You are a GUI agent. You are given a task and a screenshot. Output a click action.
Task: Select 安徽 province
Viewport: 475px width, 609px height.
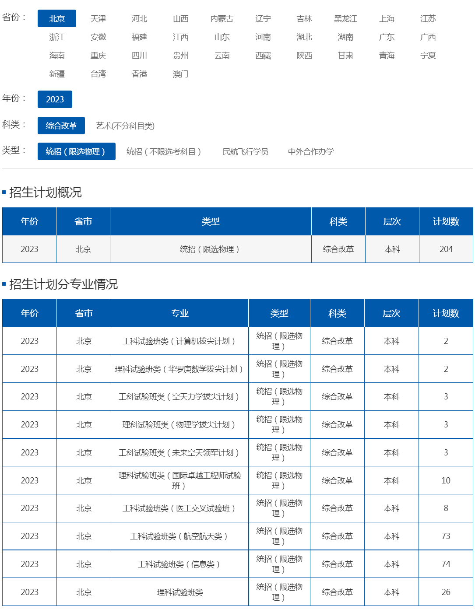(x=98, y=37)
